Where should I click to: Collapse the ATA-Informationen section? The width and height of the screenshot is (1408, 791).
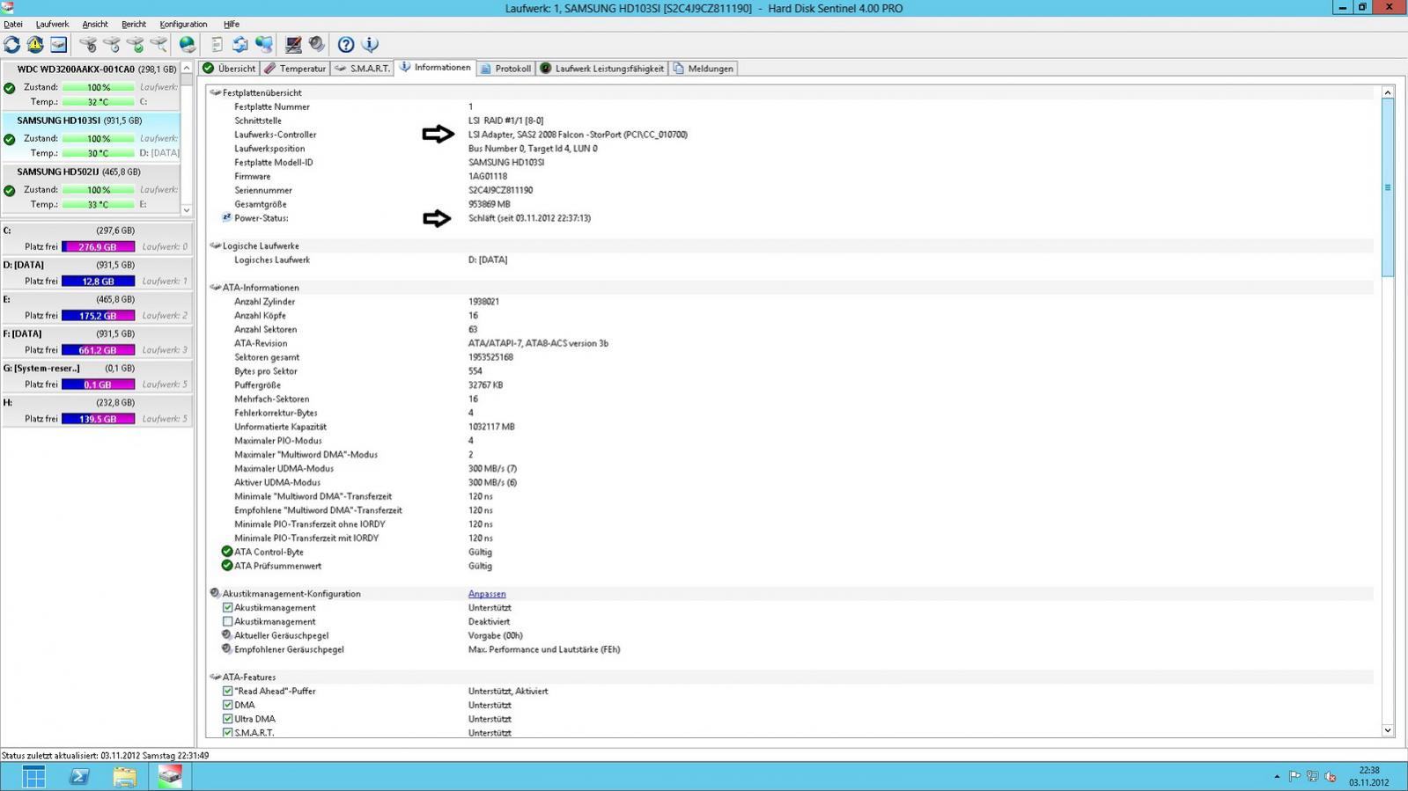215,288
